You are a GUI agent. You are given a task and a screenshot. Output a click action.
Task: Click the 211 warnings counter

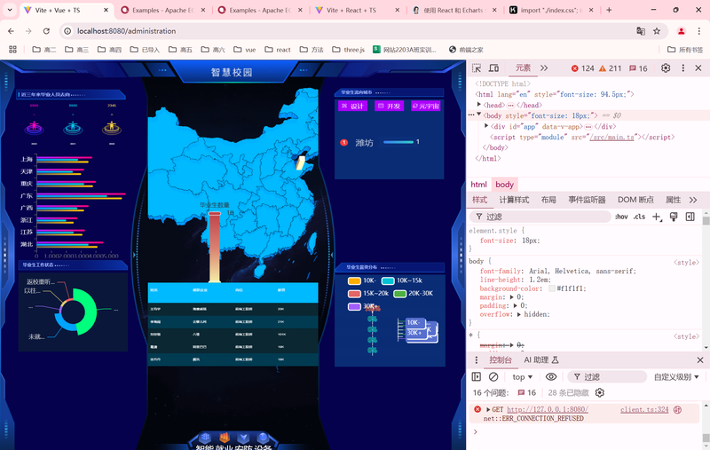pyautogui.click(x=610, y=68)
